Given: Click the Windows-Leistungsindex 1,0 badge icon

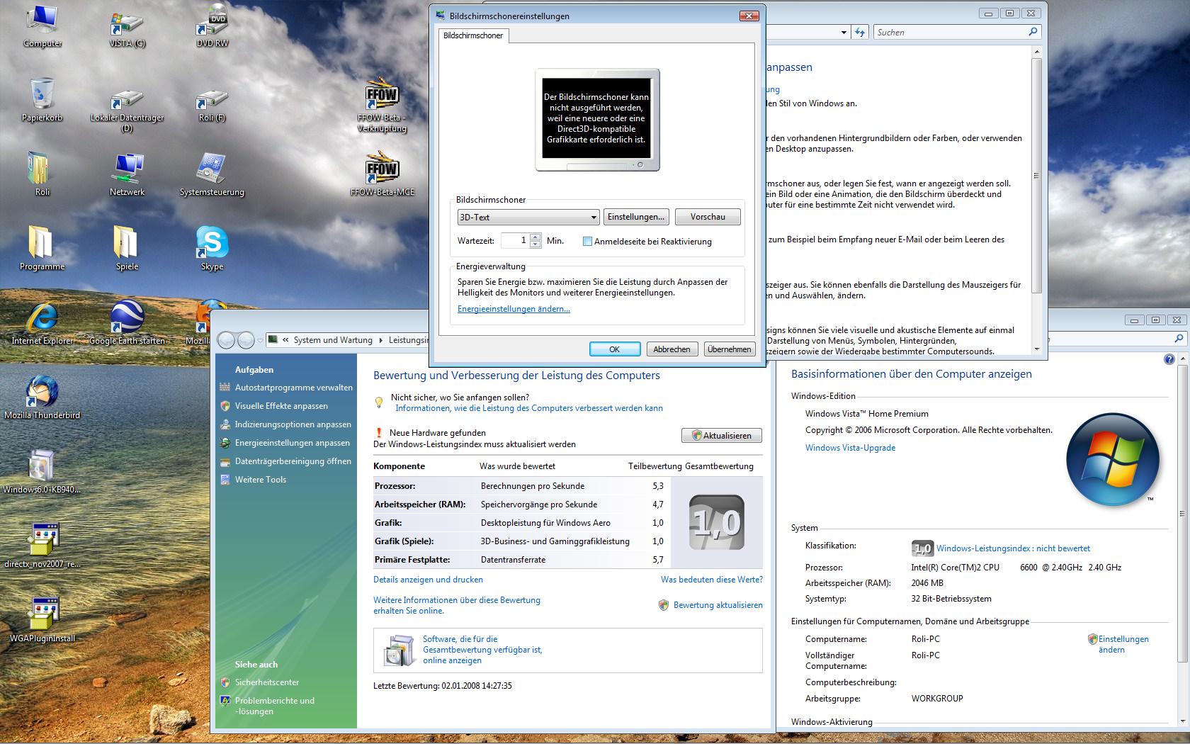Looking at the screenshot, I should click(x=922, y=548).
